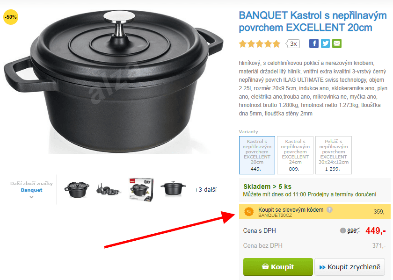Select the Pekáč 30x24x12cm variant
This screenshot has width=393, height=280.
coord(334,155)
